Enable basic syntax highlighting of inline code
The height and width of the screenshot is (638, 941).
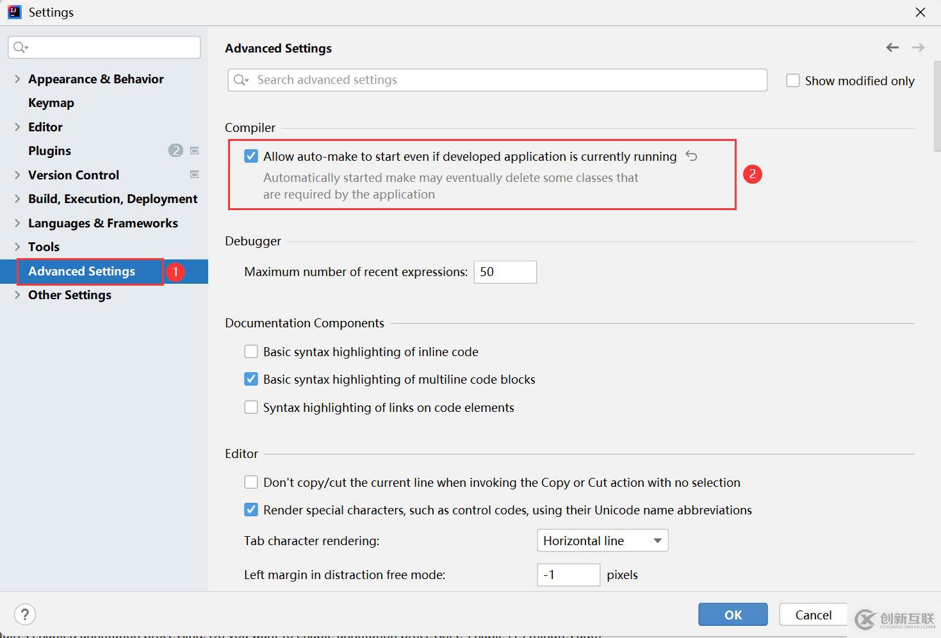tap(251, 352)
